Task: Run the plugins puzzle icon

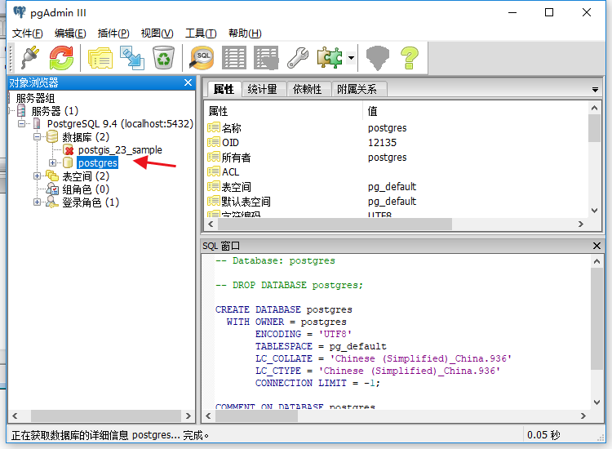Action: click(330, 58)
